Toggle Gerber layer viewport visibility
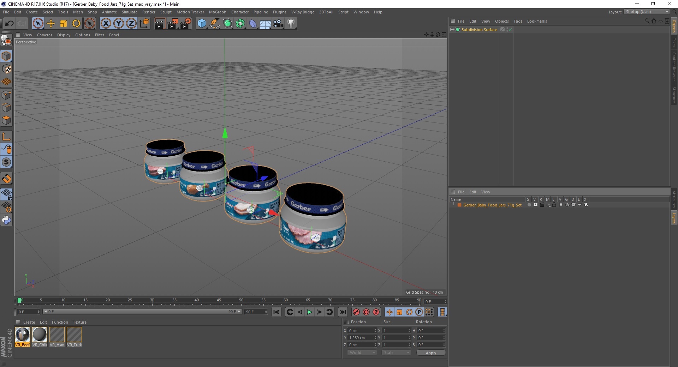 [535, 205]
